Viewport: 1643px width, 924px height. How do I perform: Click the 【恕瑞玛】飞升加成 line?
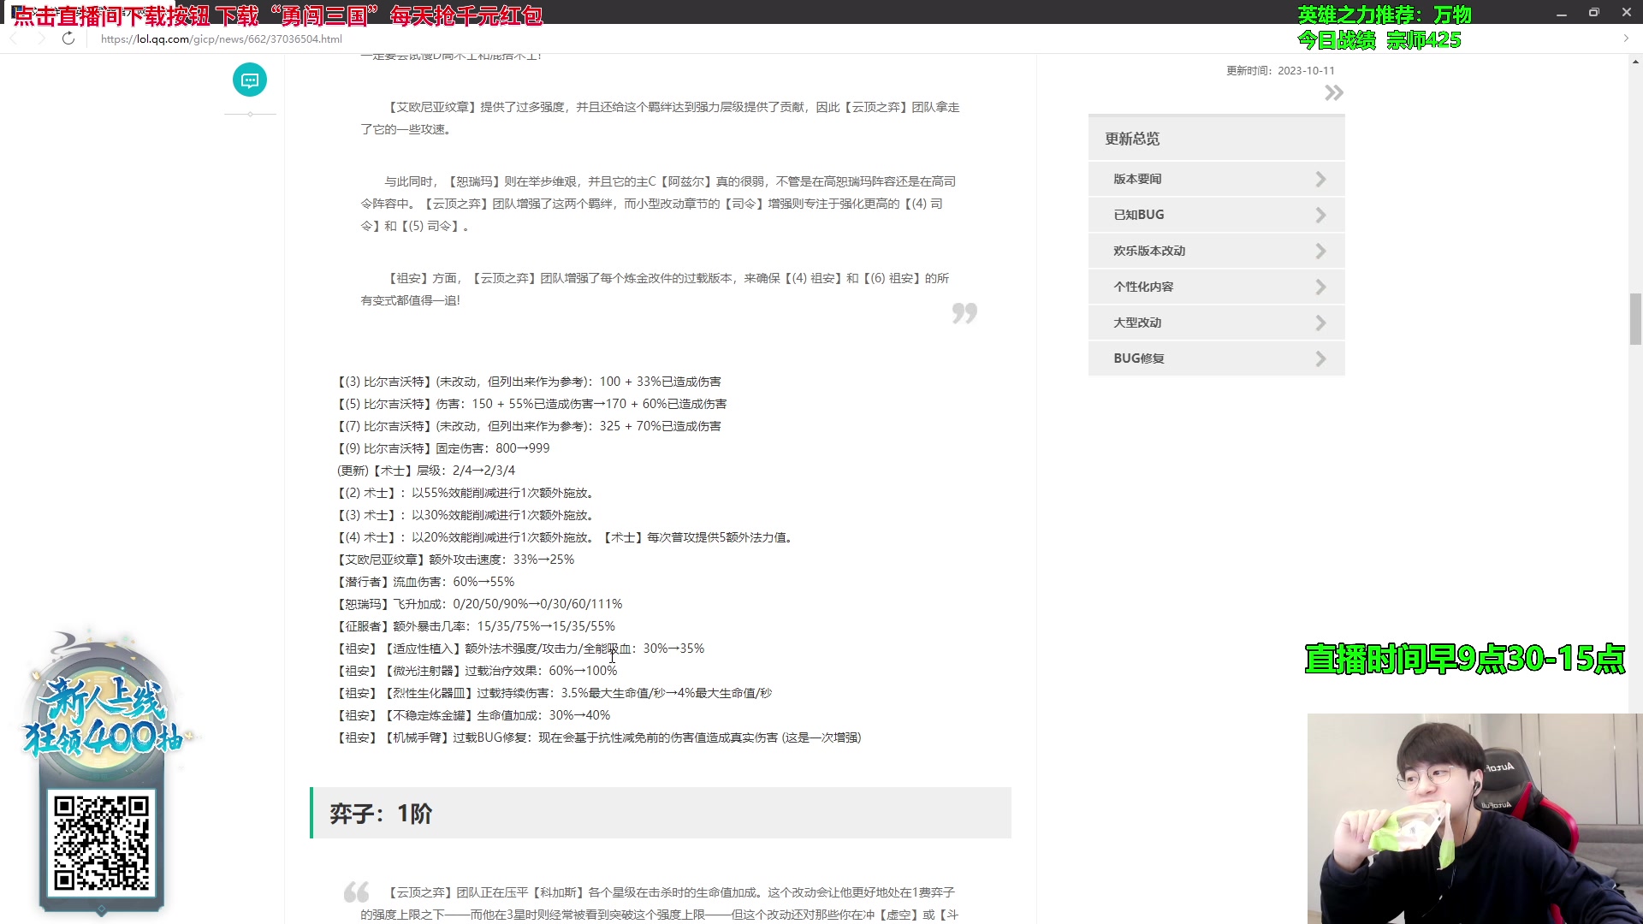[x=479, y=604]
